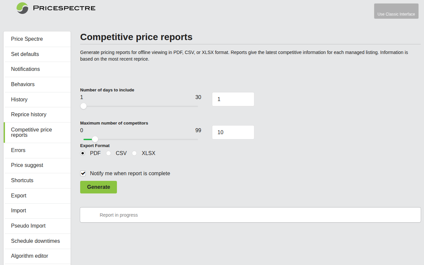Image resolution: width=424 pixels, height=265 pixels.
Task: Disable report completion notifications
Action: coord(83,173)
